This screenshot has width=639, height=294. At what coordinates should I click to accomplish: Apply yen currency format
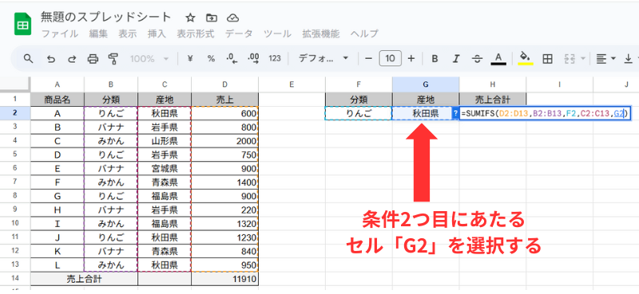[189, 58]
